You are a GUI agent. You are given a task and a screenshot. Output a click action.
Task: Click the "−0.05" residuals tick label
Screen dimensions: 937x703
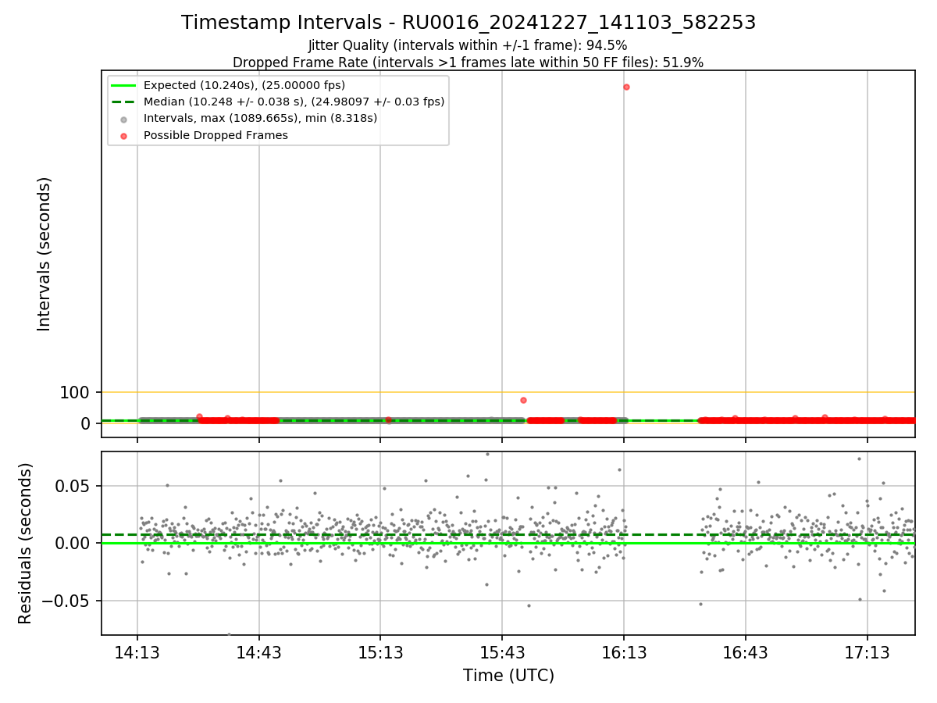(x=66, y=601)
